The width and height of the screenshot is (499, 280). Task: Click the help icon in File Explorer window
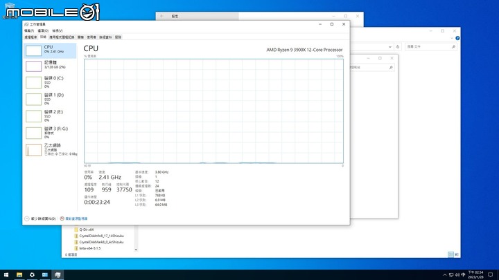pyautogui.click(x=457, y=38)
